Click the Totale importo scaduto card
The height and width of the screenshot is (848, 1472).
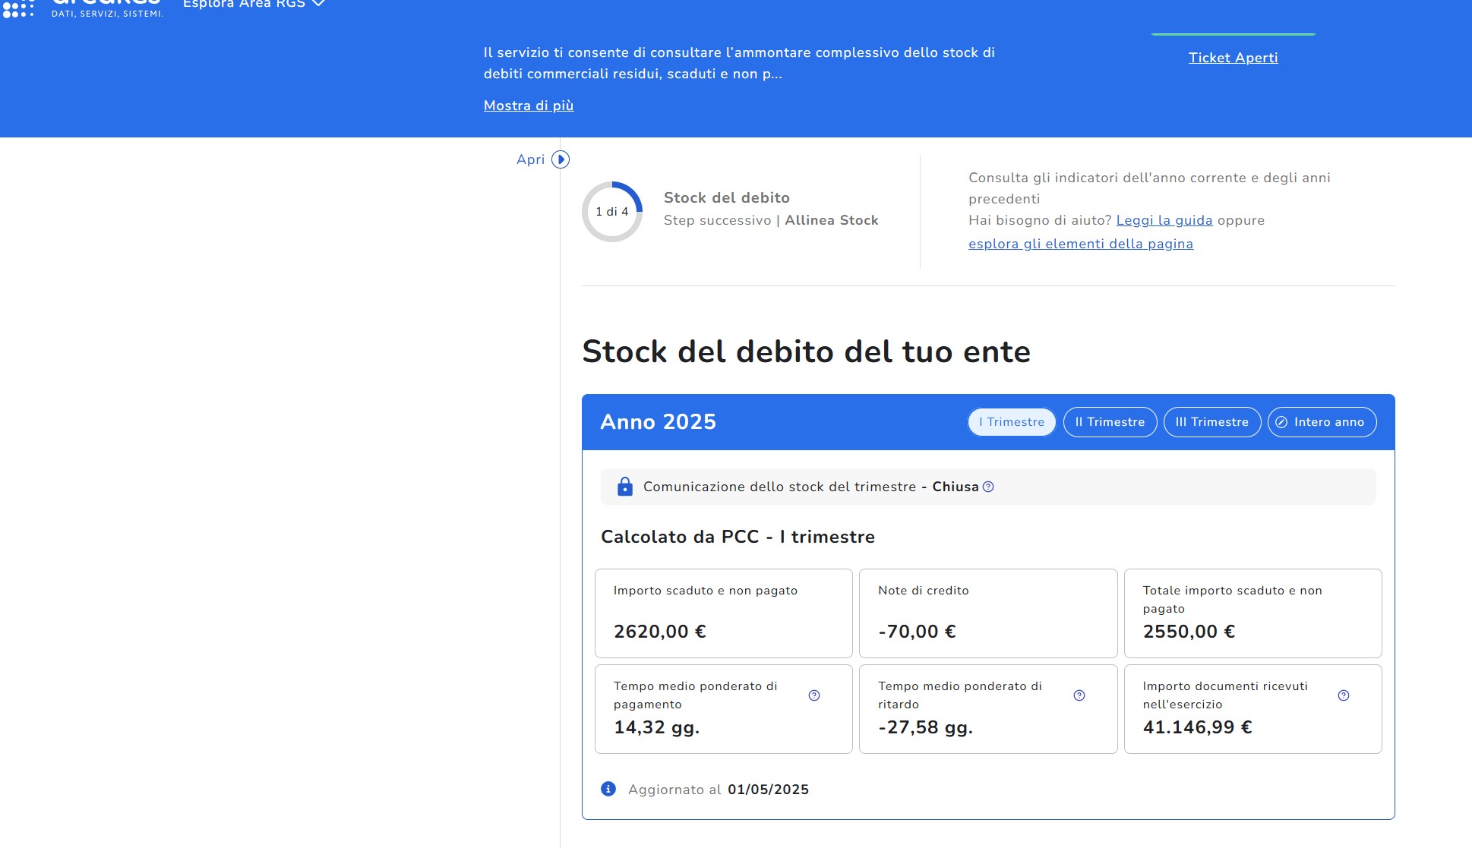1252,613
